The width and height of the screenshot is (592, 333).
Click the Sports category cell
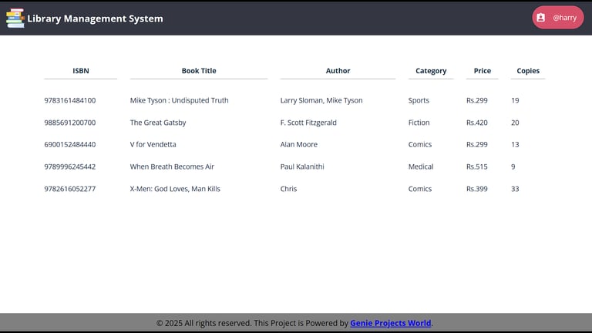pos(419,100)
